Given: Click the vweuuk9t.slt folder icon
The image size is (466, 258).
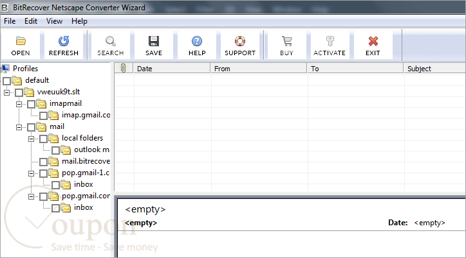Looking at the screenshot, I should click(x=29, y=92).
